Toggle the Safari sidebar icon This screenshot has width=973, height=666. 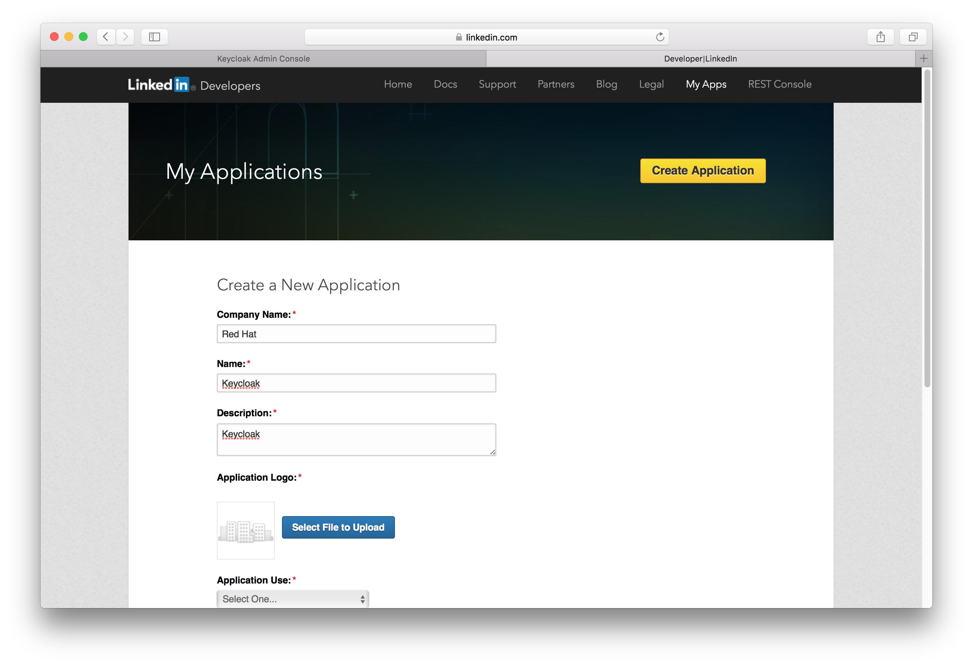155,37
